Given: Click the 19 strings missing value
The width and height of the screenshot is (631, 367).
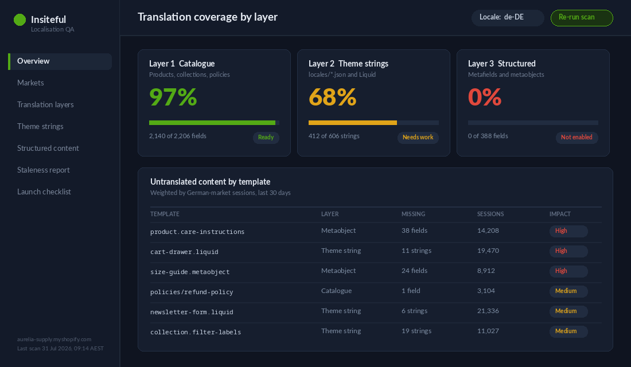Looking at the screenshot, I should [x=416, y=331].
